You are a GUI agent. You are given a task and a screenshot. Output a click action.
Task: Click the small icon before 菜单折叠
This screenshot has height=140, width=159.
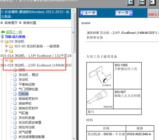point(20,23)
